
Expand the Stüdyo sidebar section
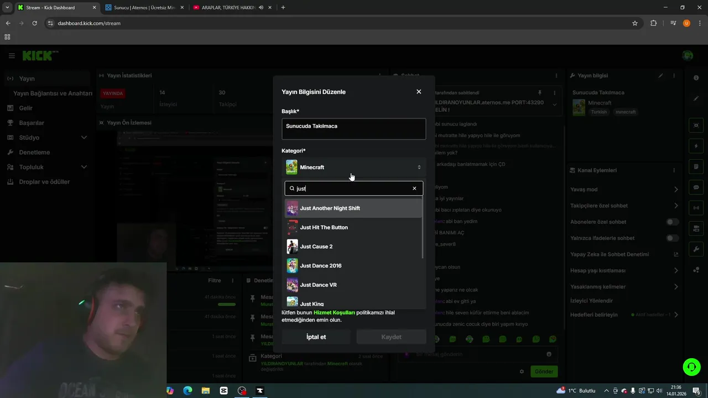point(84,138)
